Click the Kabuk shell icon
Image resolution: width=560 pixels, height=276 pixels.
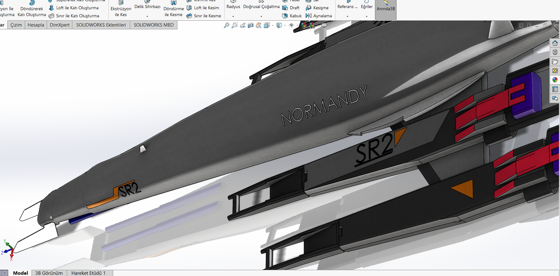pyautogui.click(x=285, y=16)
